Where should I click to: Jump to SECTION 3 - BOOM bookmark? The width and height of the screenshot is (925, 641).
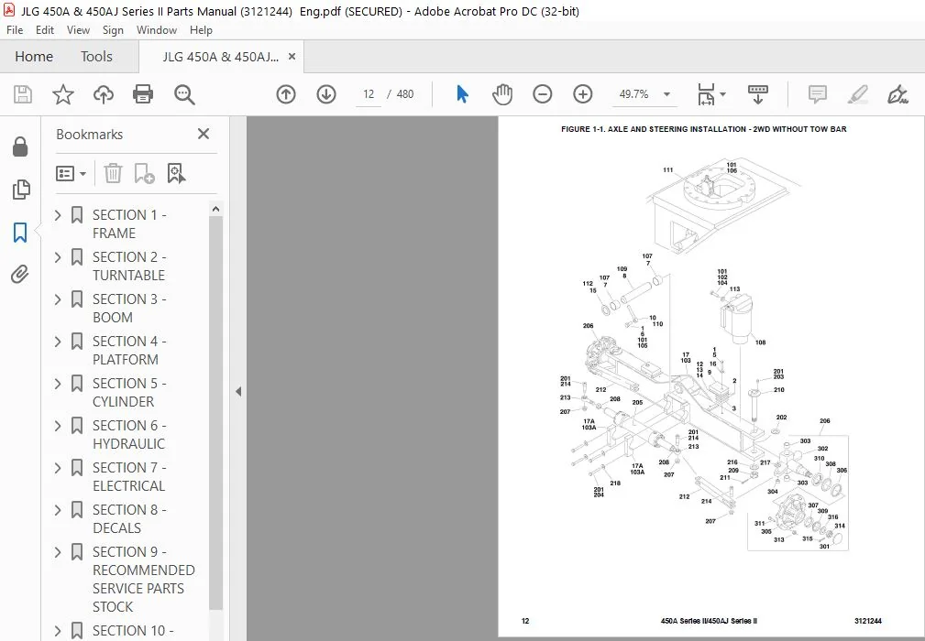click(129, 308)
